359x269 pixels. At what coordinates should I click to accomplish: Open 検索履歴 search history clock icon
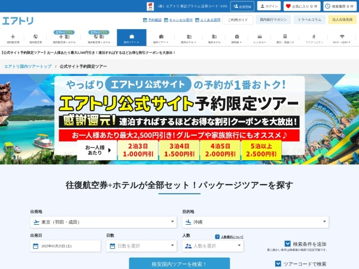click(341, 7)
